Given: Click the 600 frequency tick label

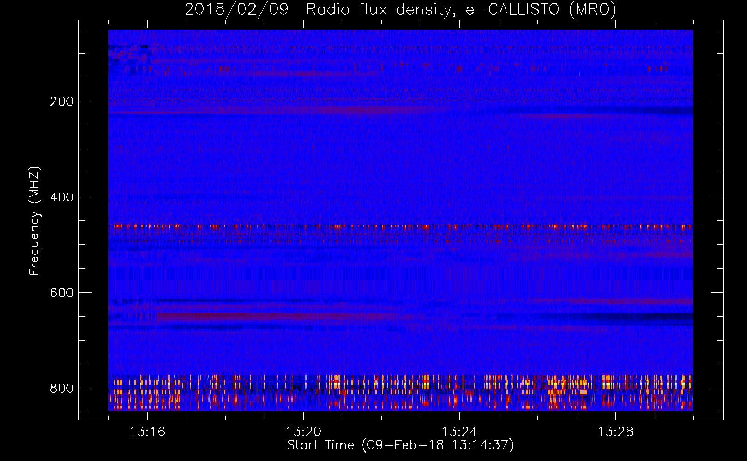Looking at the screenshot, I should pyautogui.click(x=61, y=293).
